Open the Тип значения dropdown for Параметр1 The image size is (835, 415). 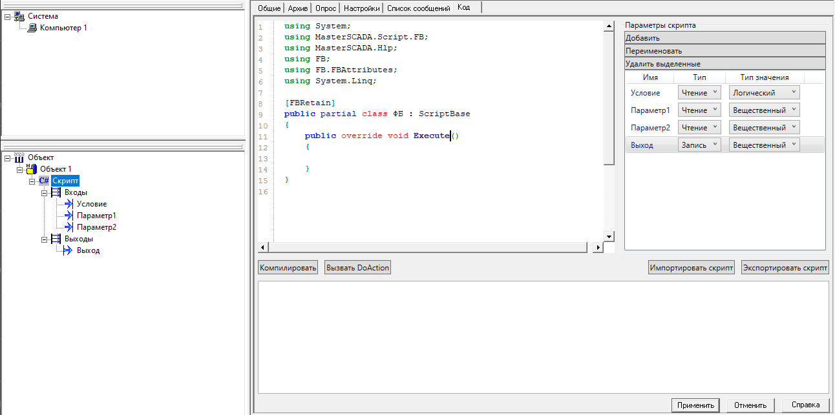(764, 110)
